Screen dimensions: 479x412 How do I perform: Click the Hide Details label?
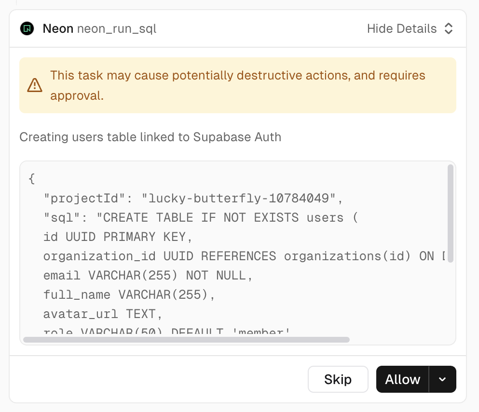(402, 29)
